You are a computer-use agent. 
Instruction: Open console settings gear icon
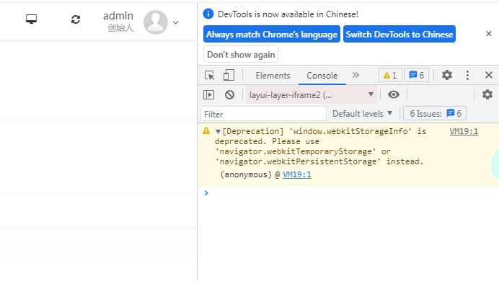(x=487, y=94)
